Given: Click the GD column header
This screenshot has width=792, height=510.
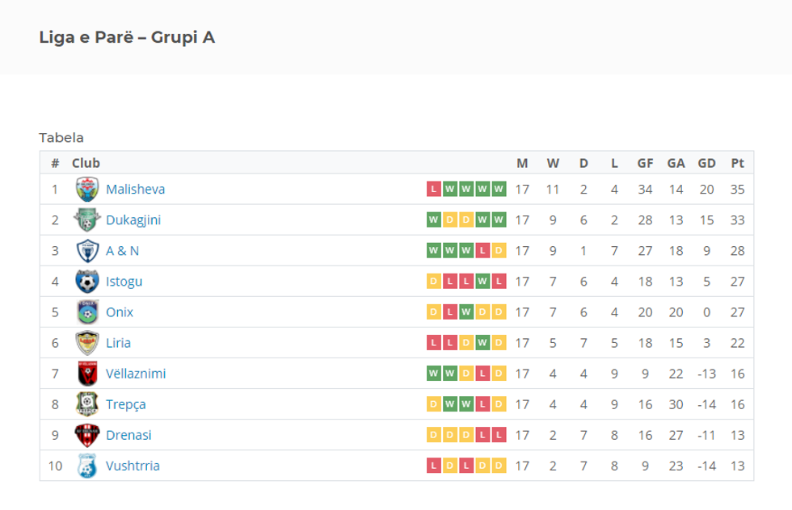Looking at the screenshot, I should pyautogui.click(x=706, y=163).
